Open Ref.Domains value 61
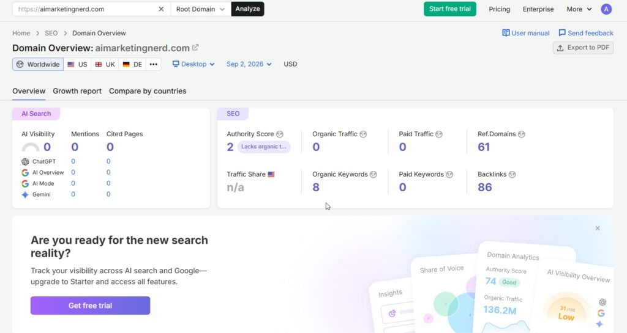This screenshot has height=333, width=627. click(484, 147)
